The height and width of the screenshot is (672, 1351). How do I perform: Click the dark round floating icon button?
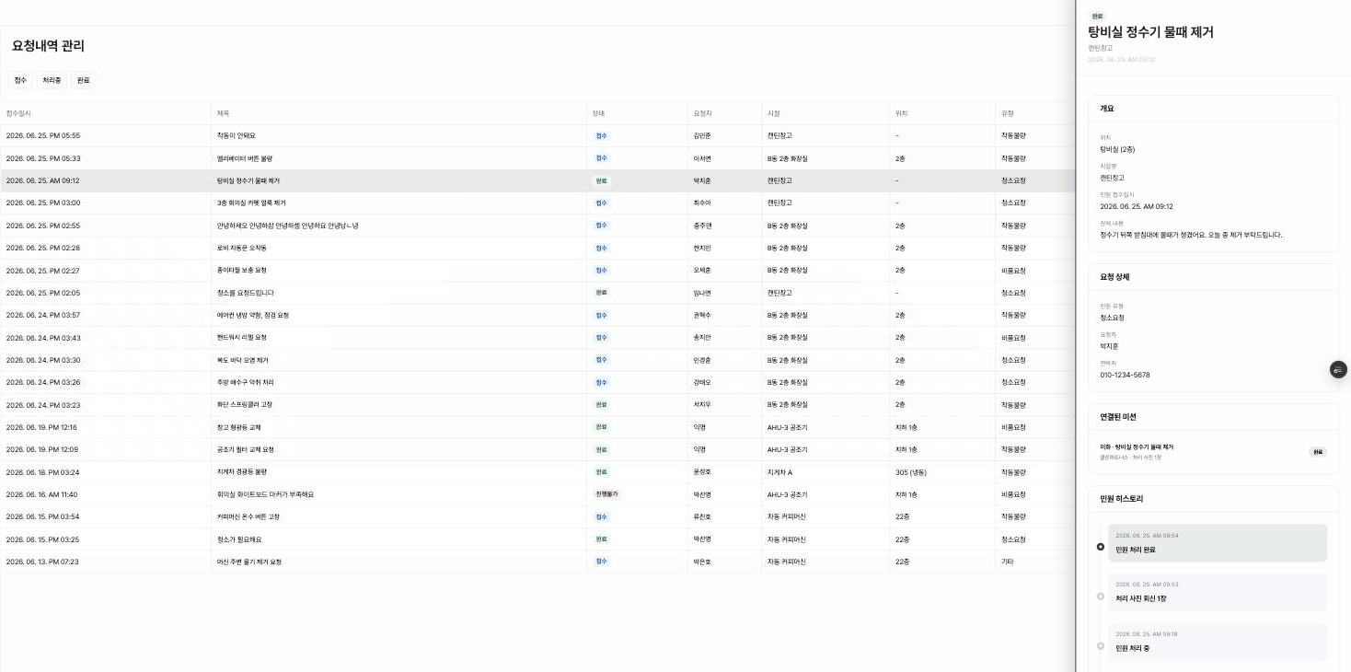(x=1338, y=369)
